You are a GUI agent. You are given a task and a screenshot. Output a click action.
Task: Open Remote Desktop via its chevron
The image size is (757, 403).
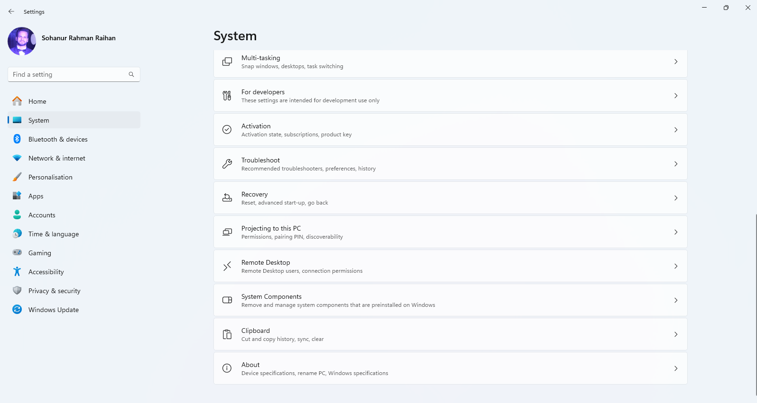coord(676,266)
